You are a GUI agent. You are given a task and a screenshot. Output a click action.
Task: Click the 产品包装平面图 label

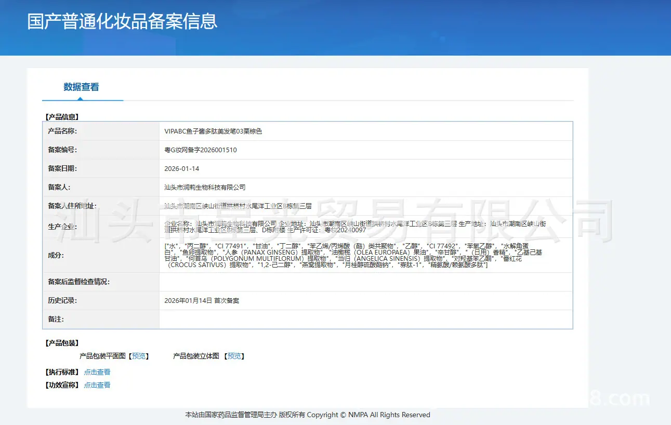(102, 356)
